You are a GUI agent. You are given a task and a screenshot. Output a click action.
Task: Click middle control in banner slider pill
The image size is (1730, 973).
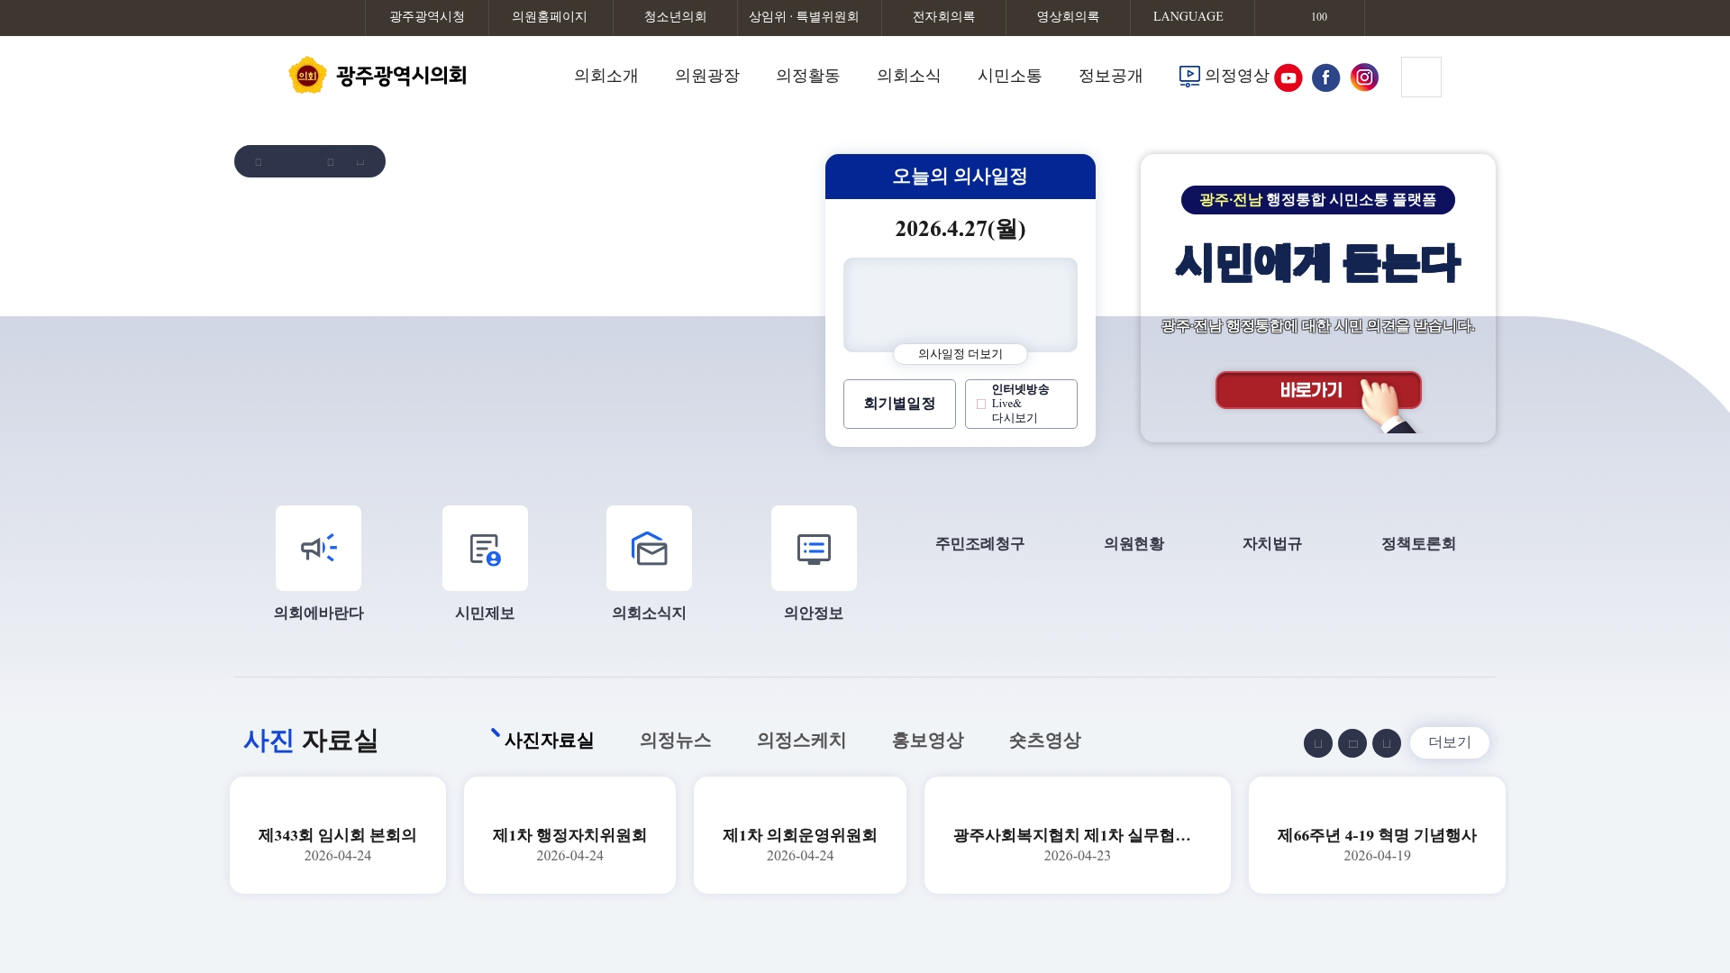point(331,162)
